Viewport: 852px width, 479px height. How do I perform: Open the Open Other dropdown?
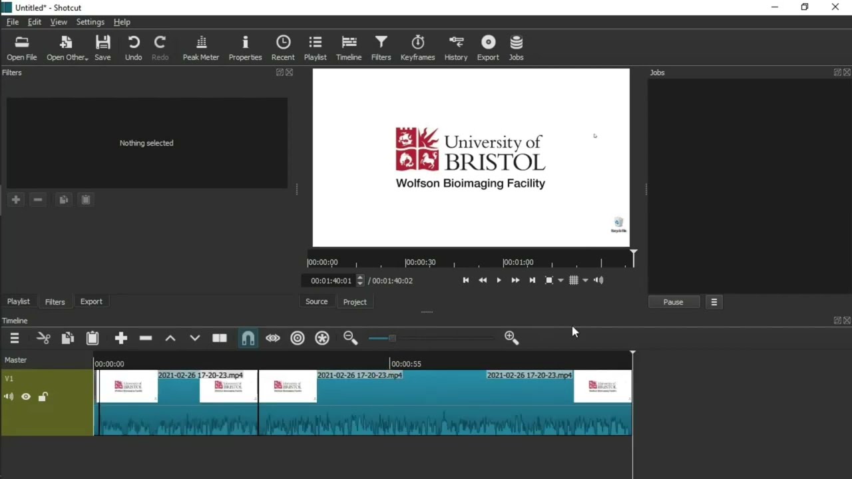(67, 49)
